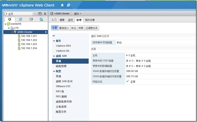197x122 pixels.
Task: Click the vSAN-Cluster icon in tree
Action: tap(15, 32)
